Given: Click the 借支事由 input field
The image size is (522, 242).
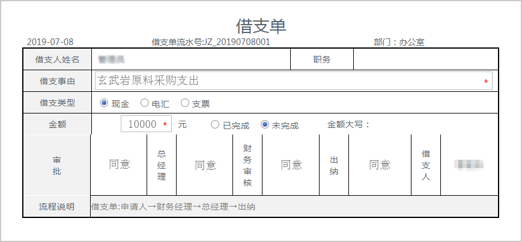Looking at the screenshot, I should 293,80.
